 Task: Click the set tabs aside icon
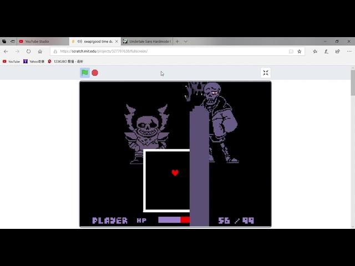click(x=13, y=42)
